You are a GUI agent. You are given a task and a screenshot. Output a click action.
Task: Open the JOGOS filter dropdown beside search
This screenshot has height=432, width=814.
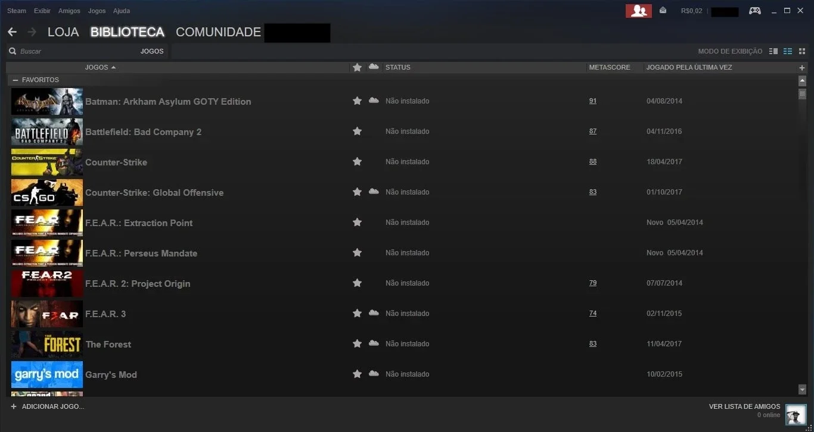pos(152,51)
